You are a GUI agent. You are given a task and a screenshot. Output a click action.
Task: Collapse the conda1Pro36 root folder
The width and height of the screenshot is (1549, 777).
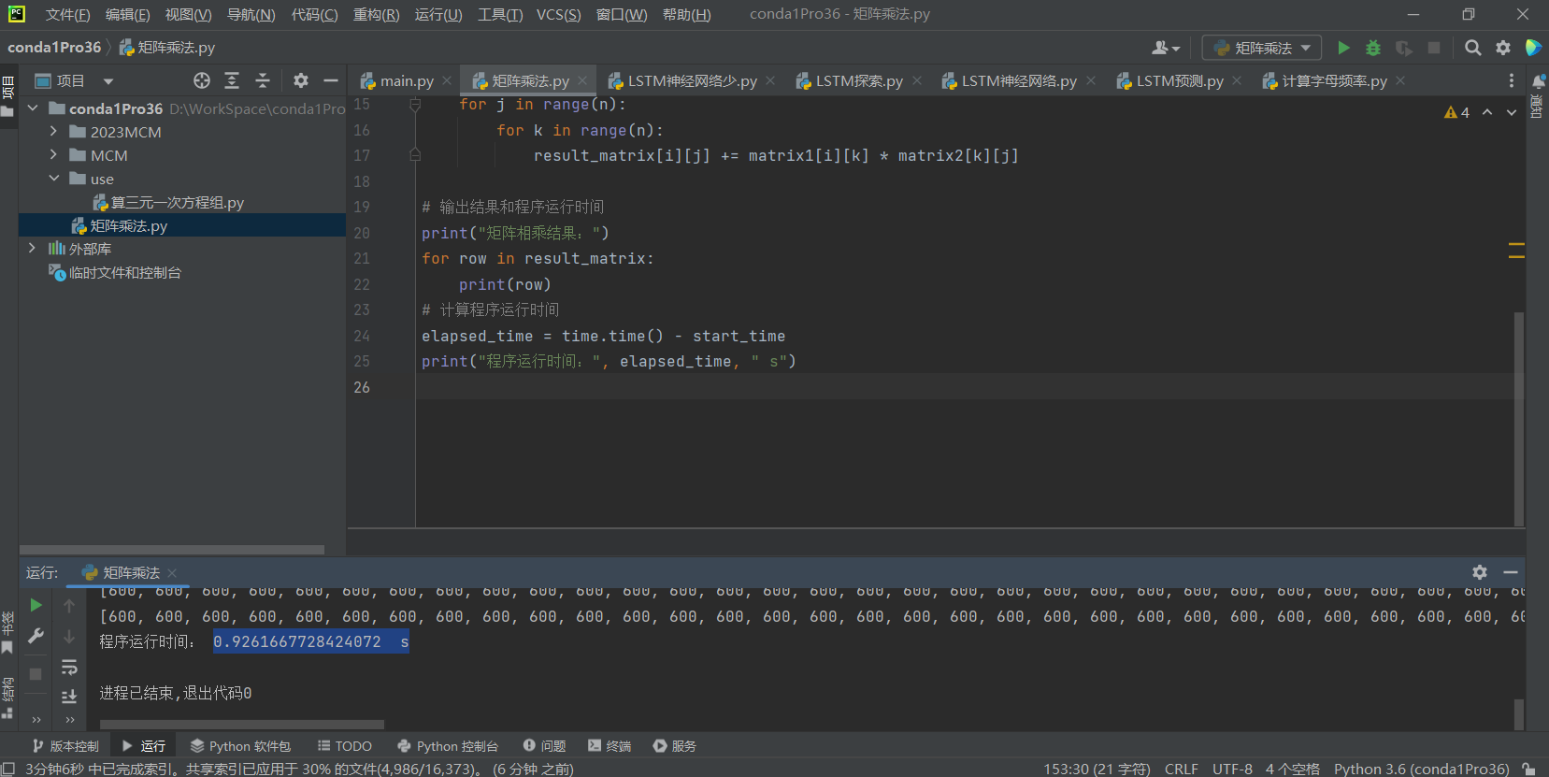pyautogui.click(x=33, y=108)
